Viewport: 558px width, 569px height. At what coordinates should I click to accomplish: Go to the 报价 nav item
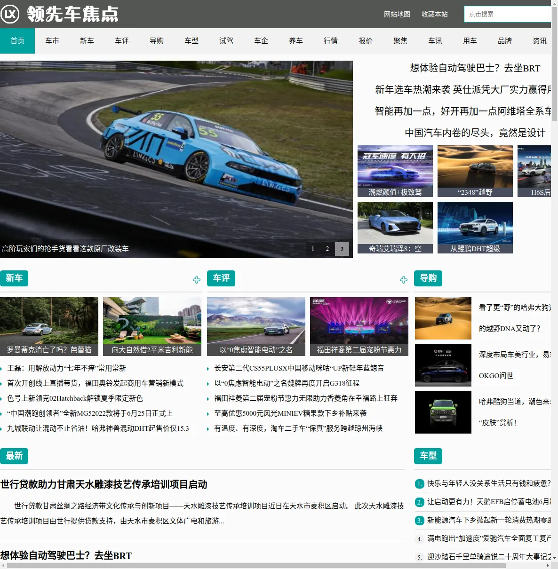366,41
